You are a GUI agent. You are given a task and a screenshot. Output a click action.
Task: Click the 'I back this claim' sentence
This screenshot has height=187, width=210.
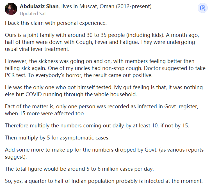(56, 23)
